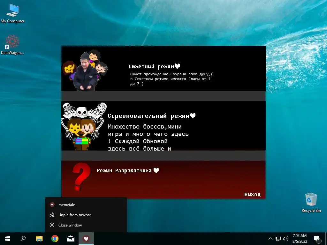Screen dimensions: 327x245
Task: Open the Windows Start menu
Action: (x=8, y=239)
